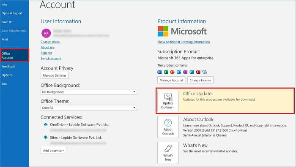
Task: Click Manage Account button
Action: coord(171,80)
